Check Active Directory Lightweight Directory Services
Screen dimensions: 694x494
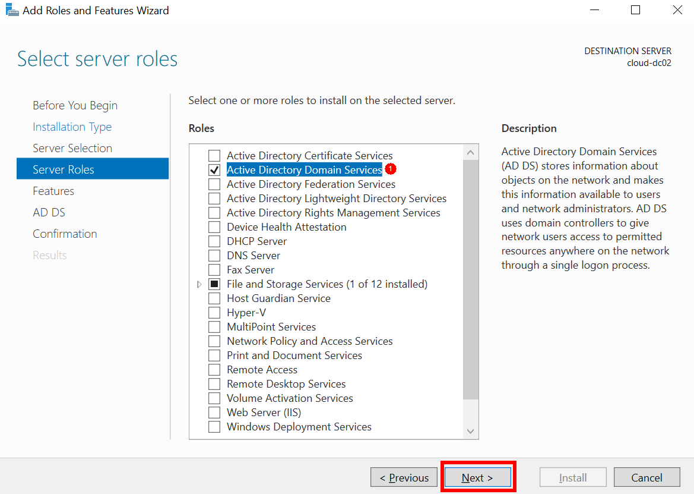[x=214, y=199]
